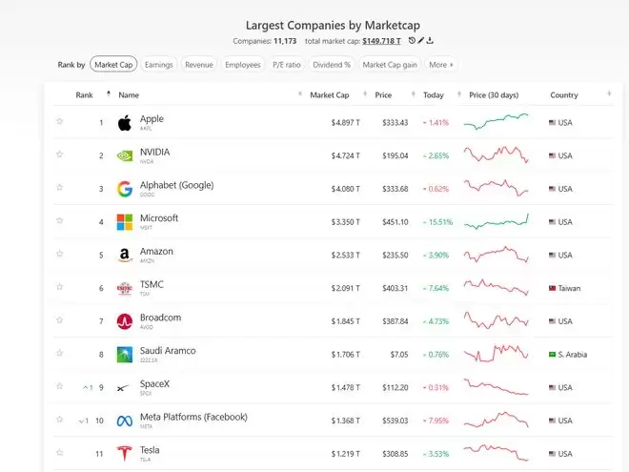Click the pencil edit icon near market cap
The width and height of the screenshot is (629, 472).
click(x=421, y=41)
